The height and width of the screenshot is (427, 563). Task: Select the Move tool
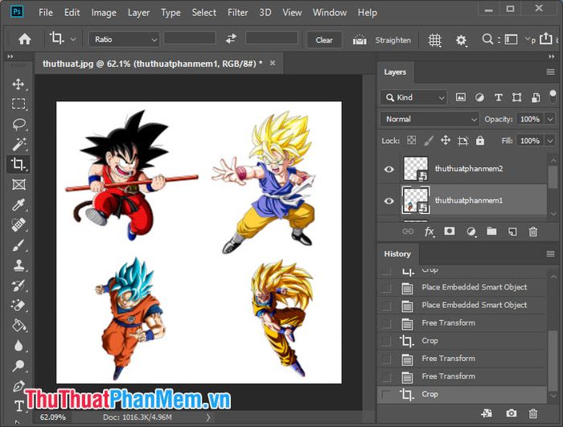click(x=18, y=84)
